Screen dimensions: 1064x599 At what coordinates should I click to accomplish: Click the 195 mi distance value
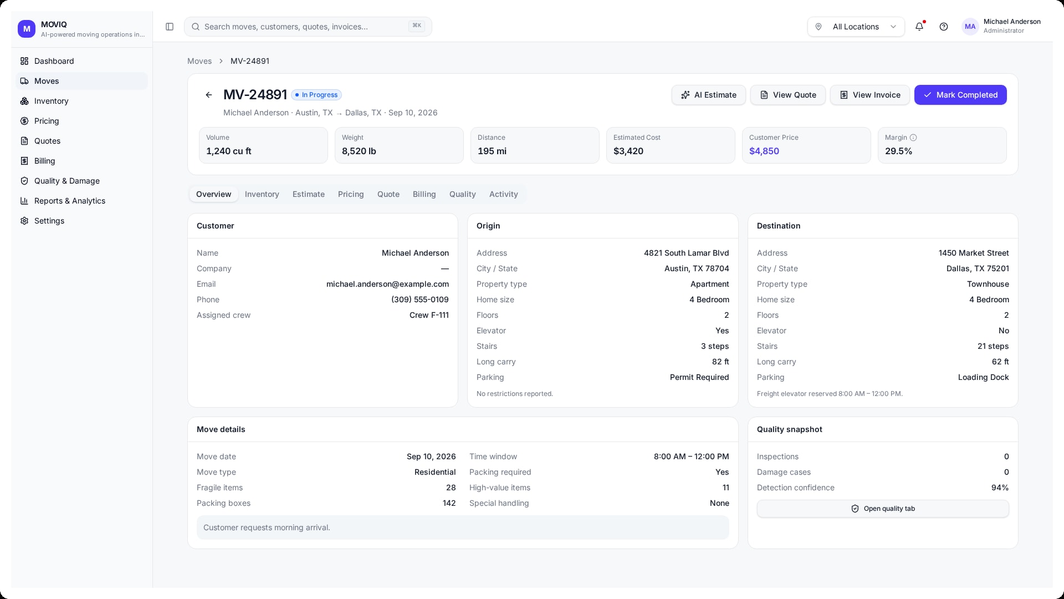492,151
